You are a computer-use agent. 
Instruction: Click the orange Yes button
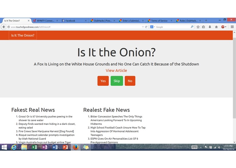[103, 81]
